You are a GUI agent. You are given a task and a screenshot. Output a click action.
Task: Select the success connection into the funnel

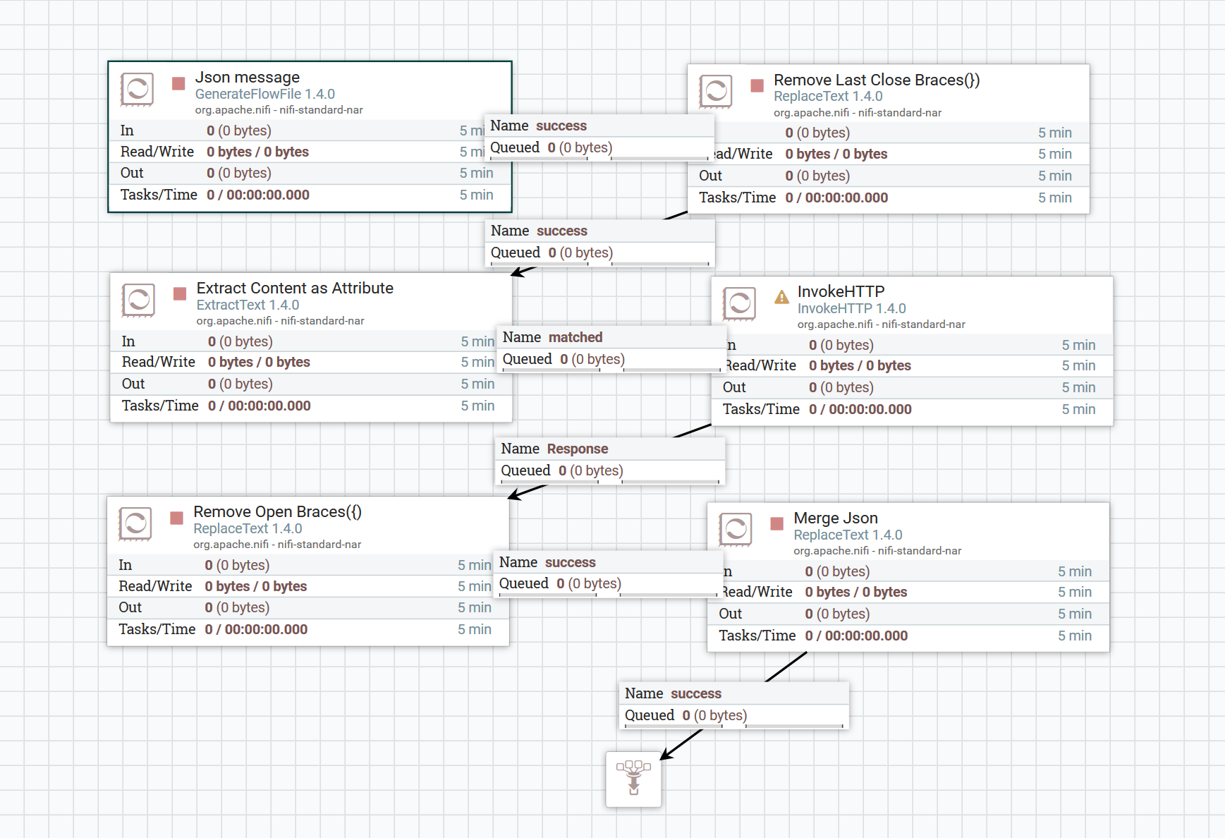733,704
